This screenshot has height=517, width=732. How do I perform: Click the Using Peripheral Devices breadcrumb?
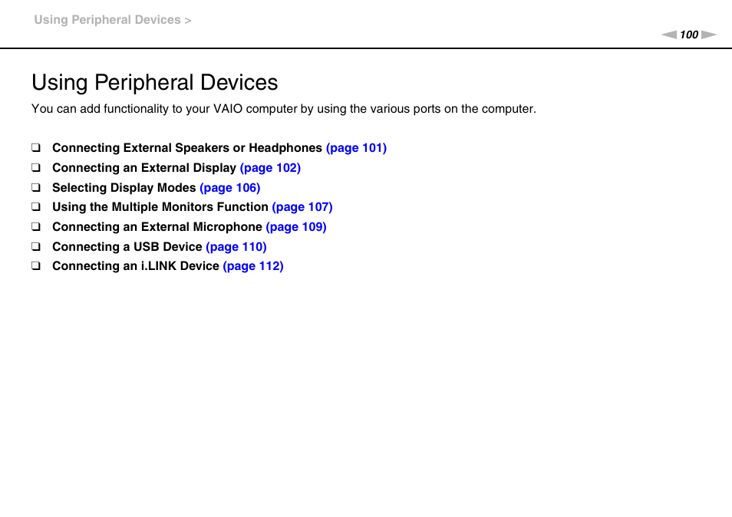coord(113,20)
